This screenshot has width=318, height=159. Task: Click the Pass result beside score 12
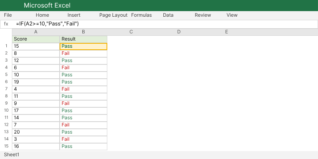[83, 61]
